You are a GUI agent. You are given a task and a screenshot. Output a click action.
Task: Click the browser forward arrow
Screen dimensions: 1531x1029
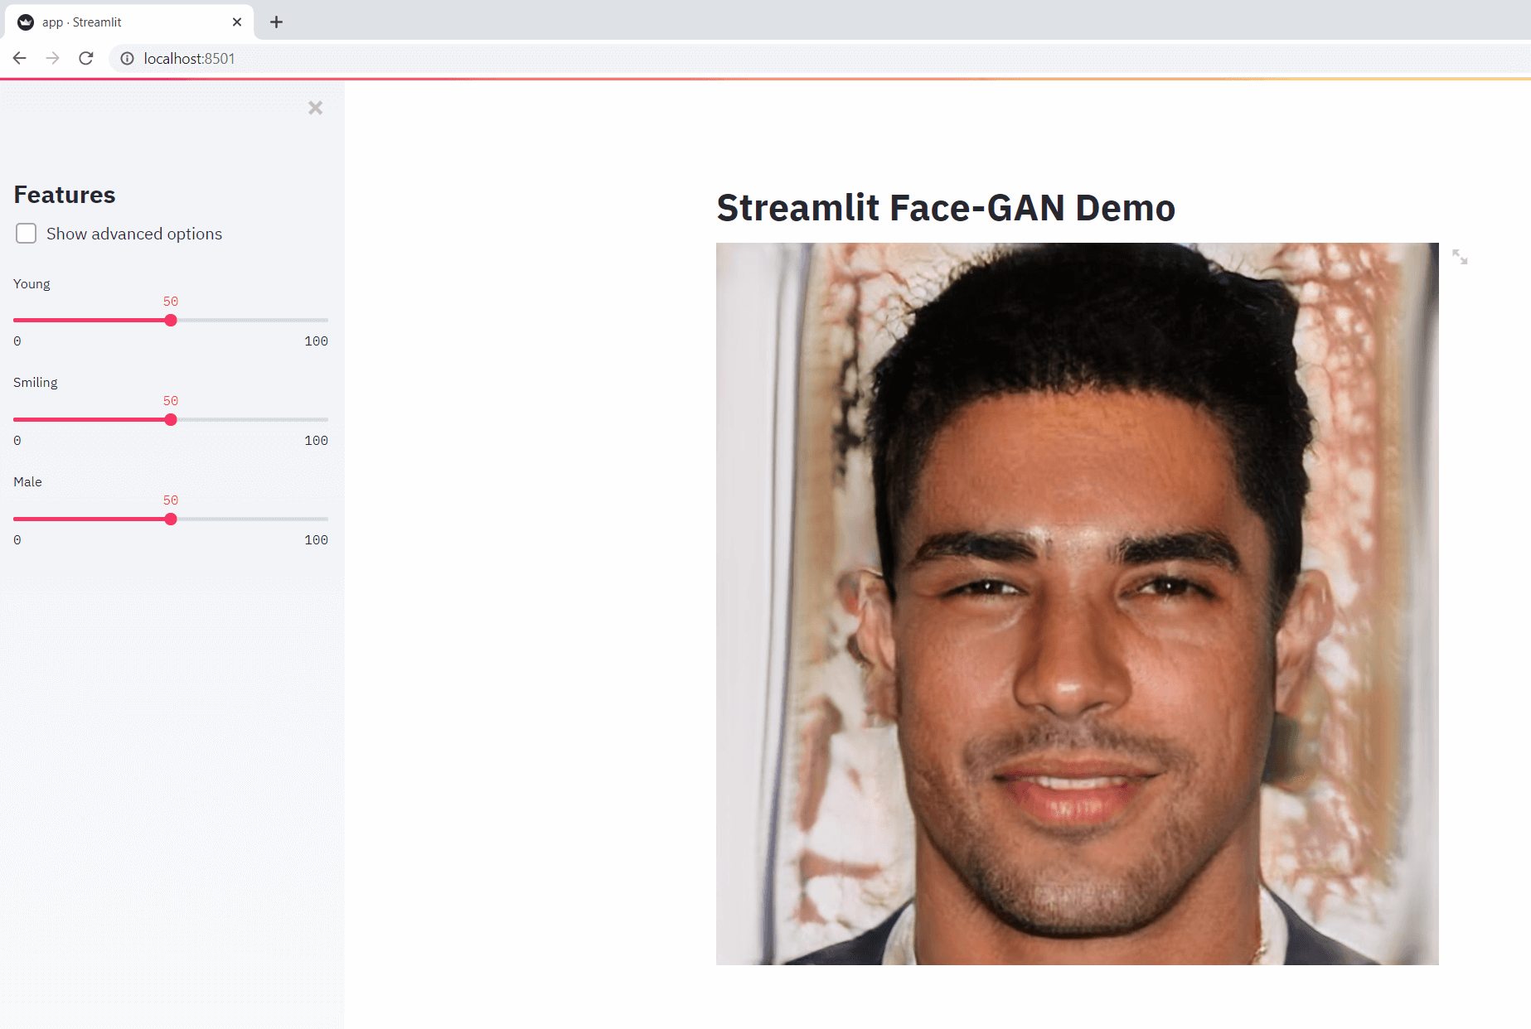point(53,58)
